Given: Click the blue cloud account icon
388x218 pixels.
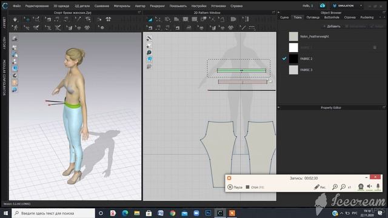Looking at the screenshot, I should point(322,5).
